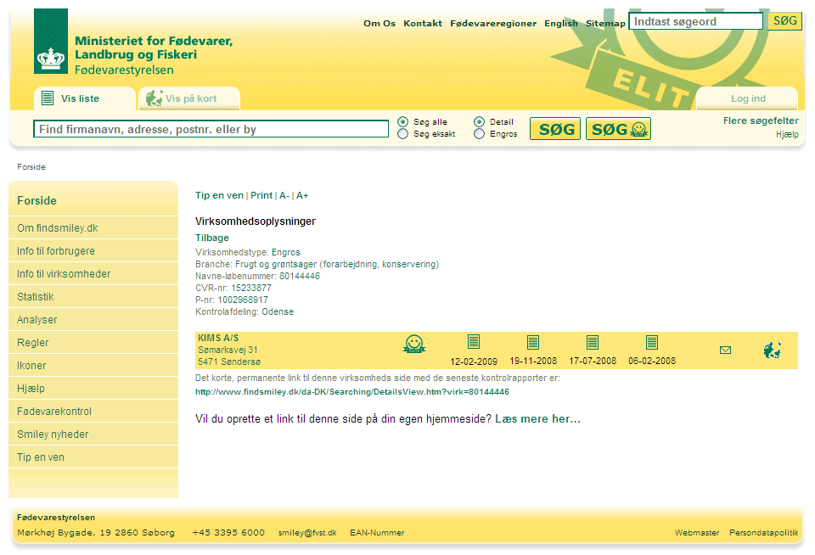The height and width of the screenshot is (555, 815).
Task: Select the text 'Navne-løbenummer: 80144446'
Action: tap(258, 276)
